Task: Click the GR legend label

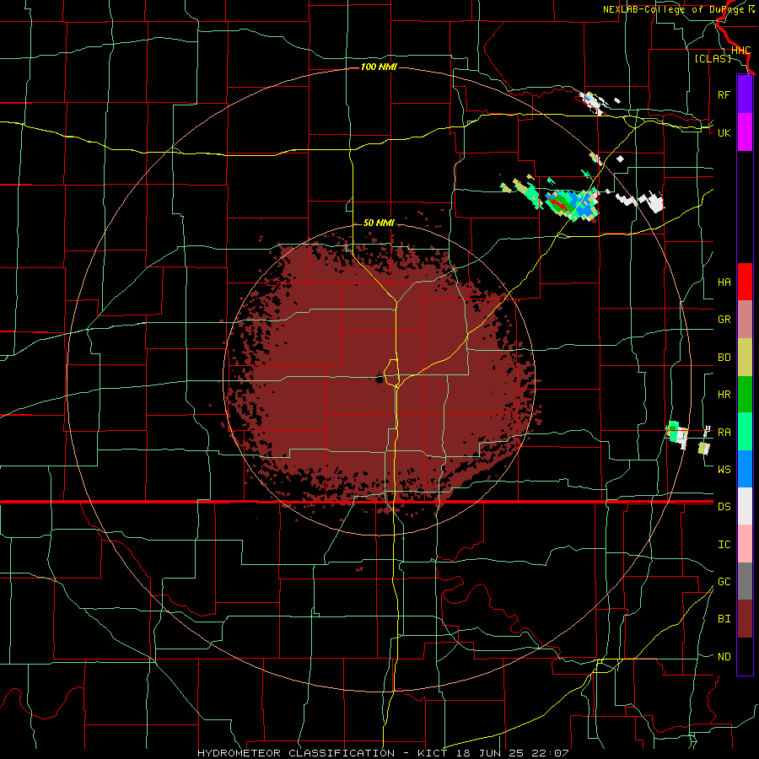Action: 724,320
